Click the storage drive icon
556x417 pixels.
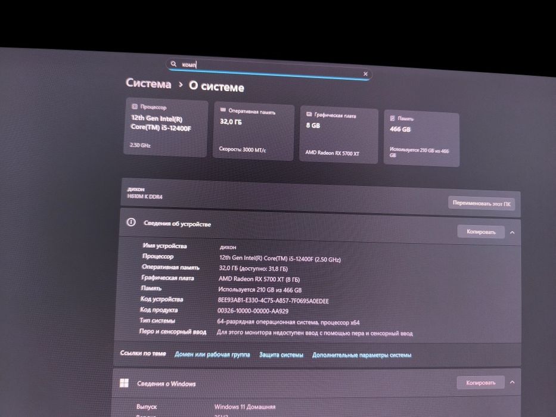[392, 118]
